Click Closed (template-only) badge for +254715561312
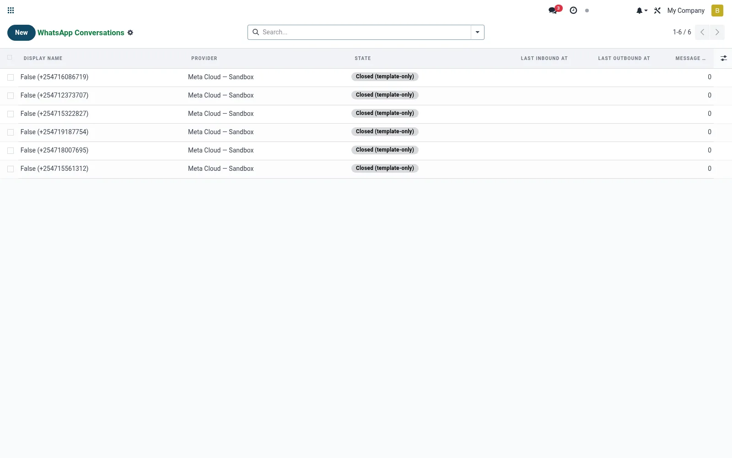 click(x=385, y=168)
